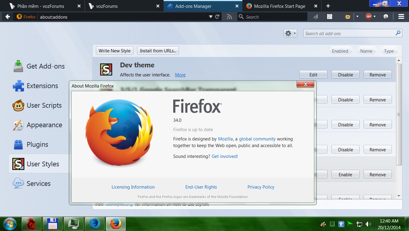Click More link for Dev theme
The height and width of the screenshot is (231, 409).
[180, 75]
